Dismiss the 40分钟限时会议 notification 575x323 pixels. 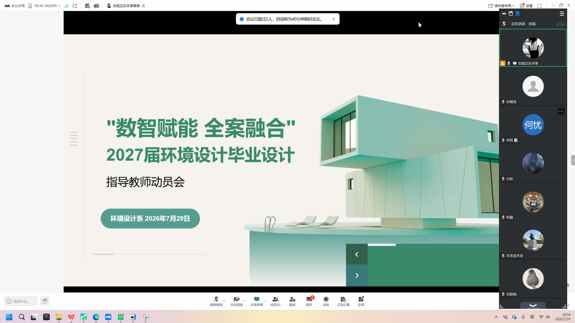pyautogui.click(x=334, y=19)
